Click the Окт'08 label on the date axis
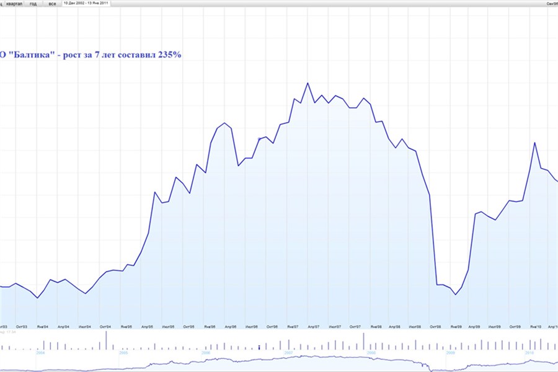Image resolution: width=558 pixels, height=372 pixels. [x=436, y=327]
